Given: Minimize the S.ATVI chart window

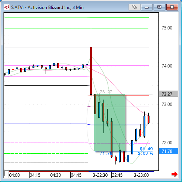Looking at the screenshot, I should point(147,7).
